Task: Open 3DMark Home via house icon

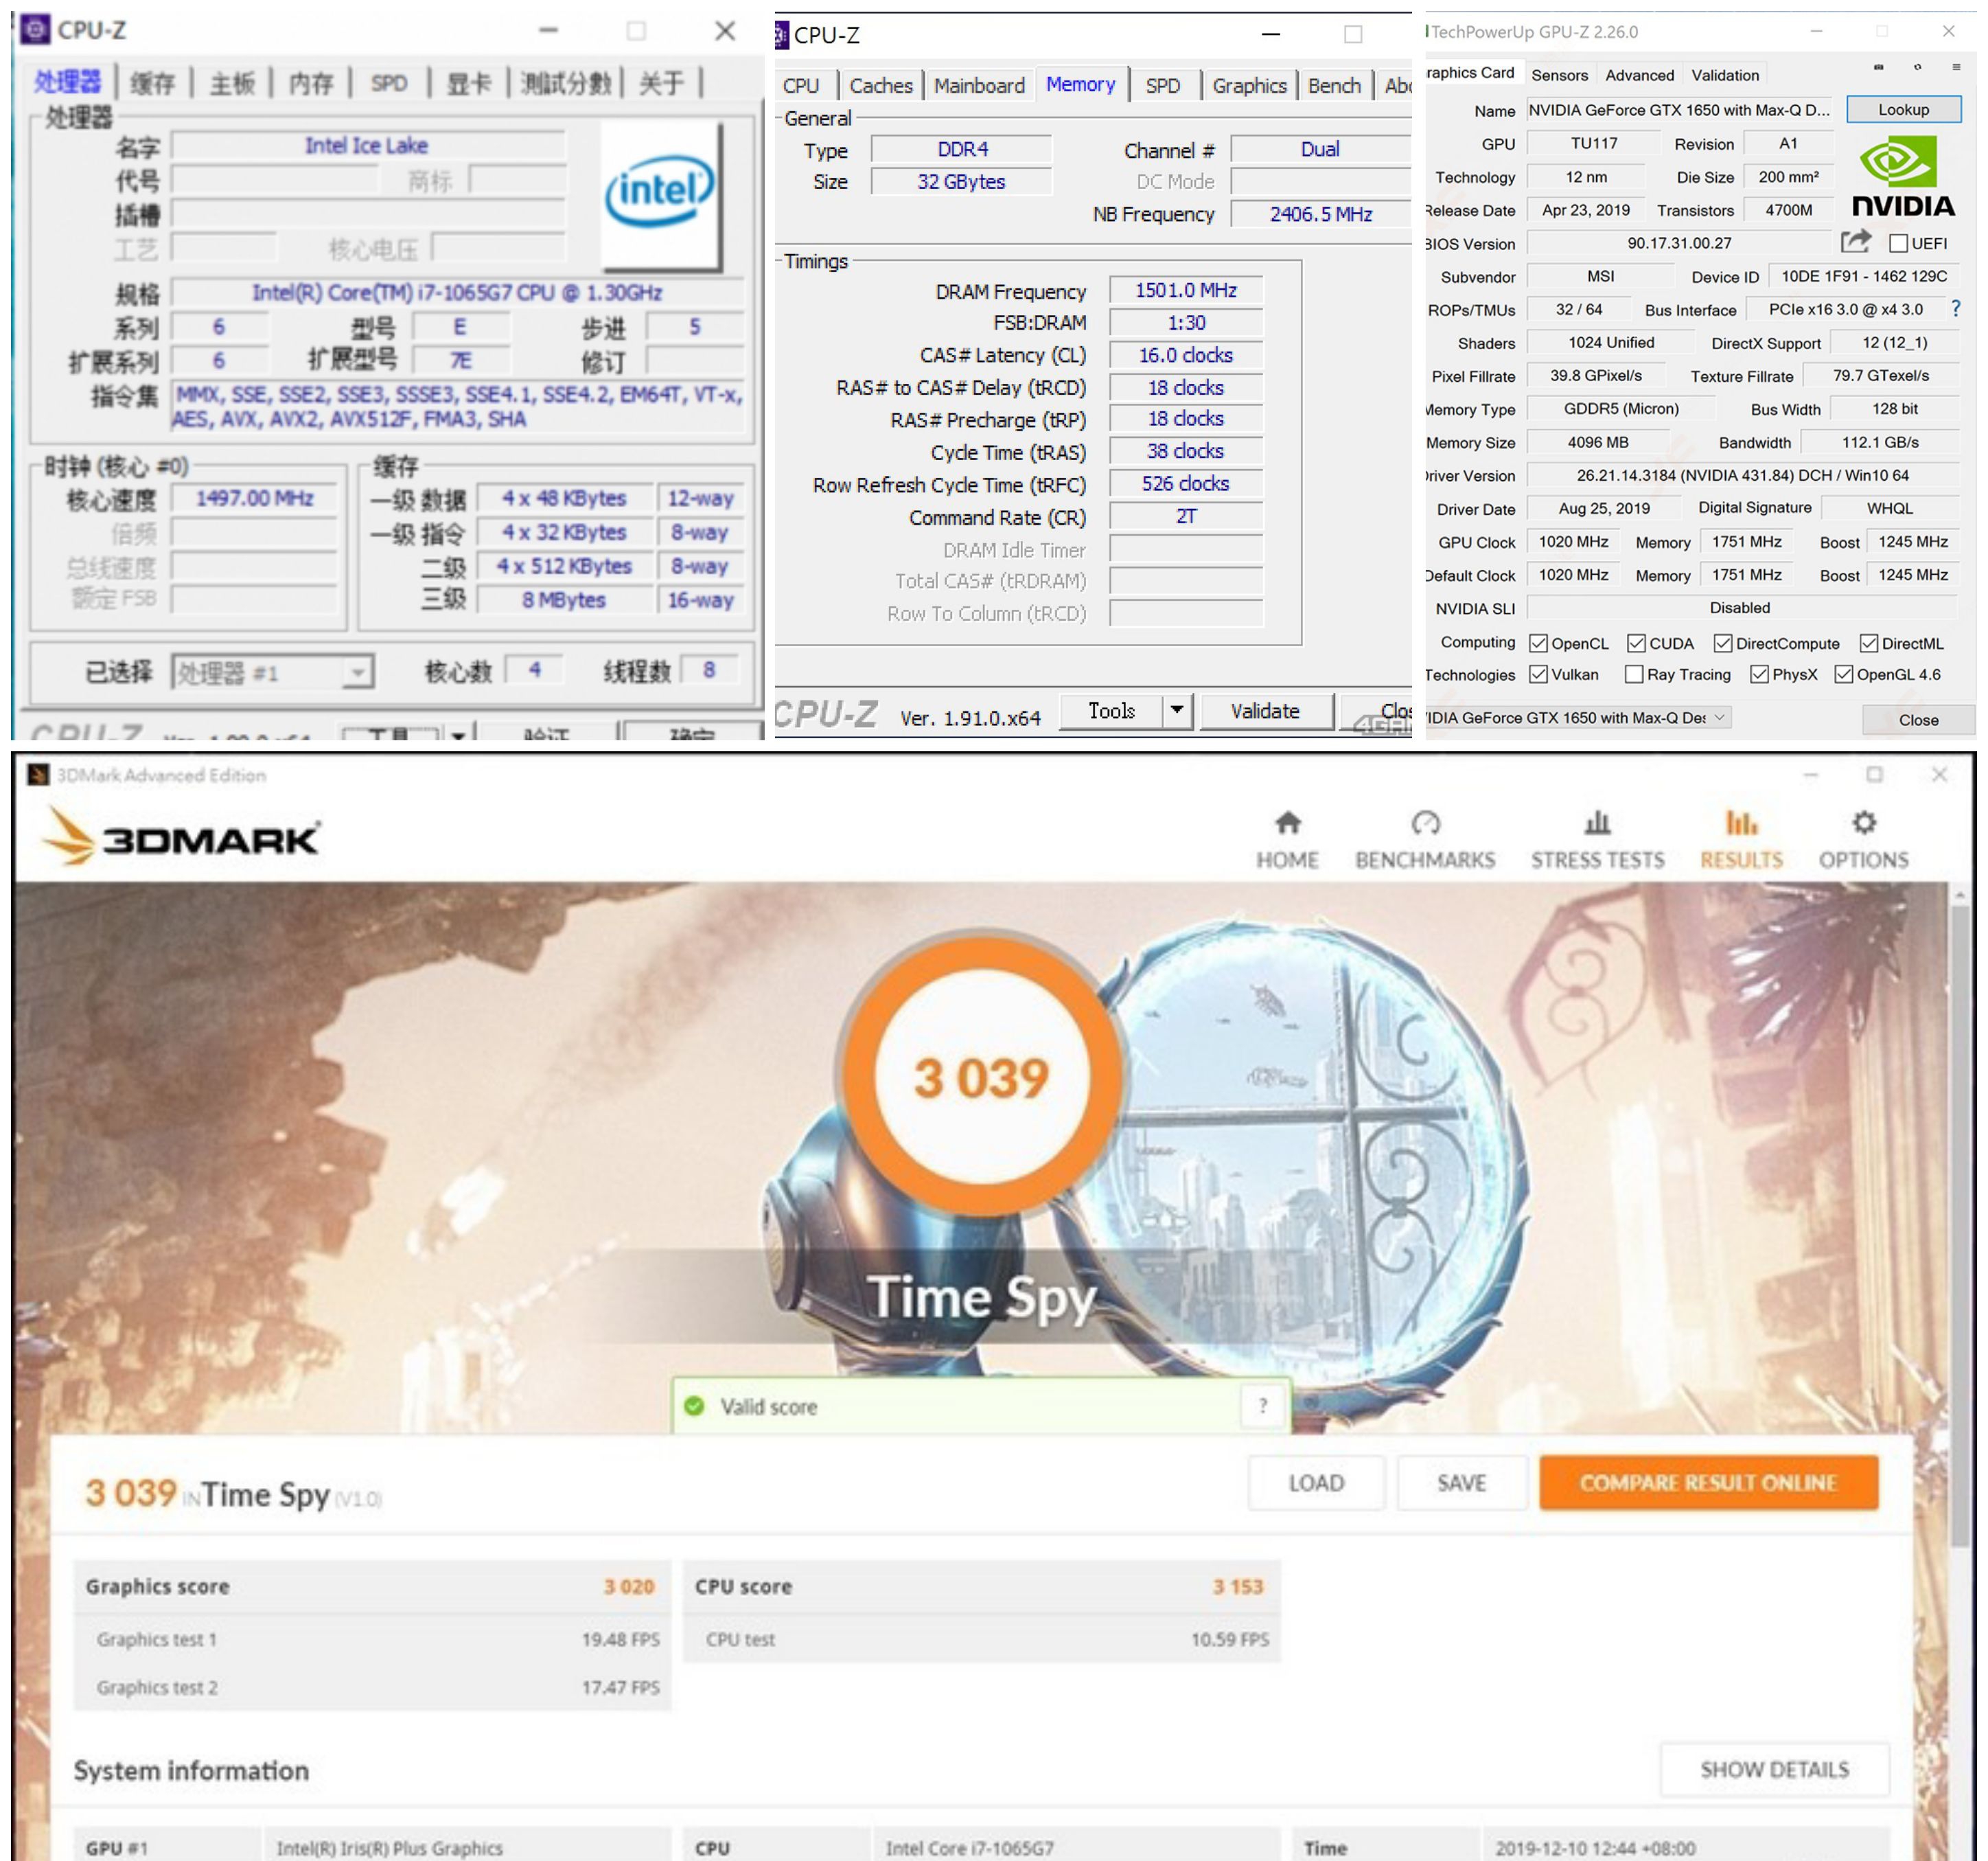Action: coord(1287,823)
